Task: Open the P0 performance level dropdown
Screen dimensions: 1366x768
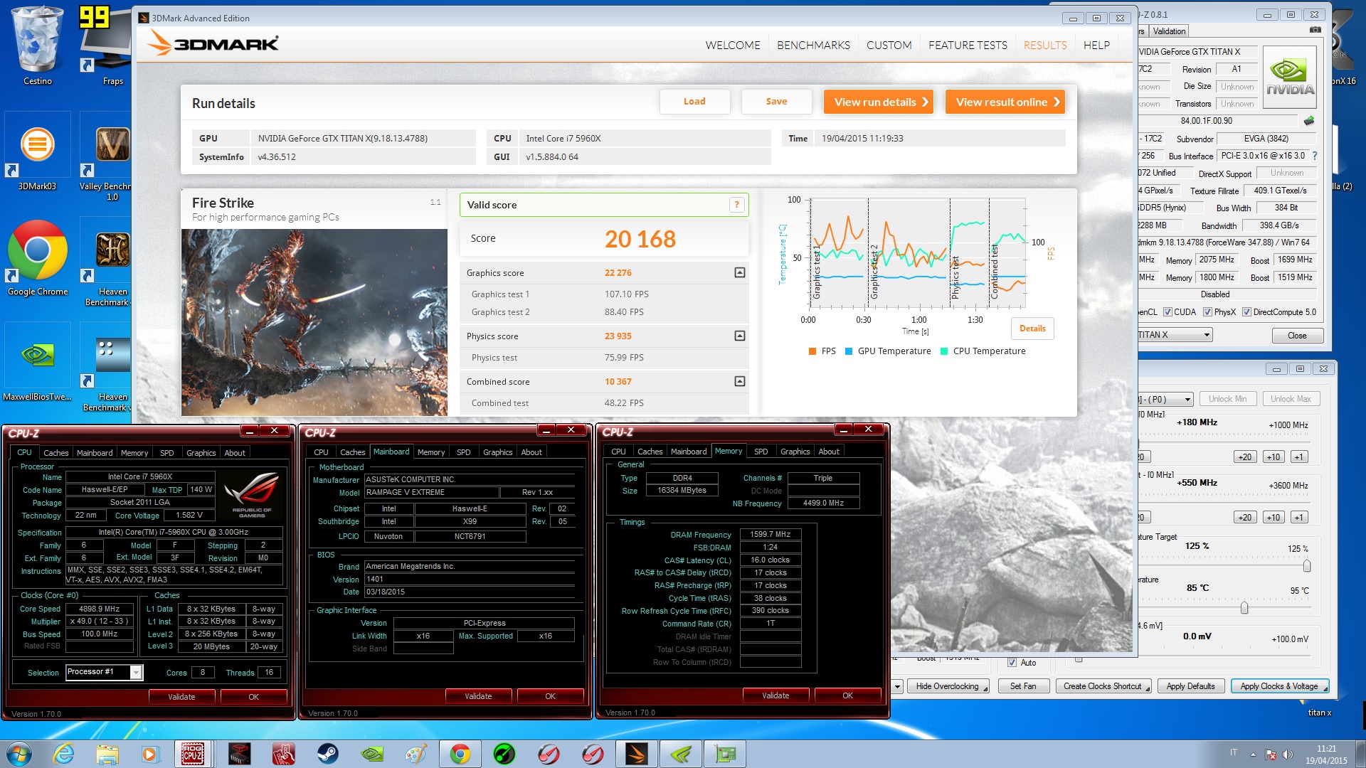Action: point(1187,400)
